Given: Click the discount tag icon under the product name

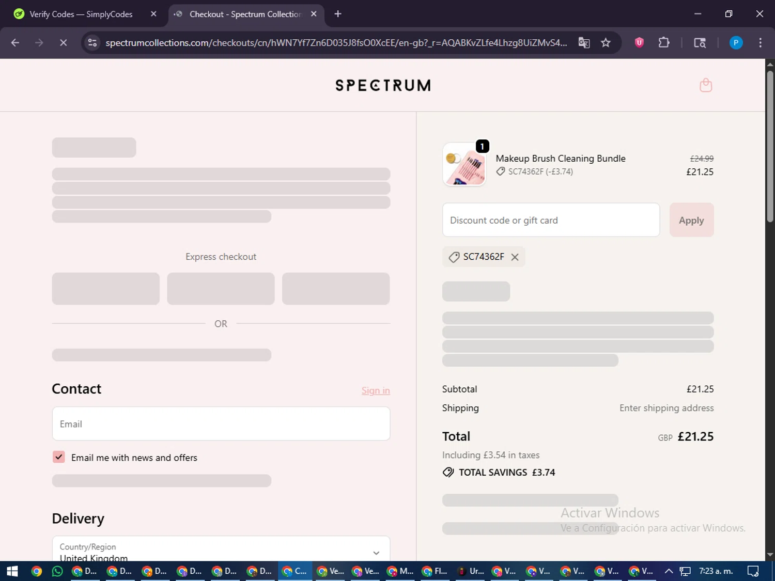Looking at the screenshot, I should click(x=501, y=171).
